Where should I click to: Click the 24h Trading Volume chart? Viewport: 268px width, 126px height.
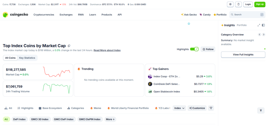57,88
